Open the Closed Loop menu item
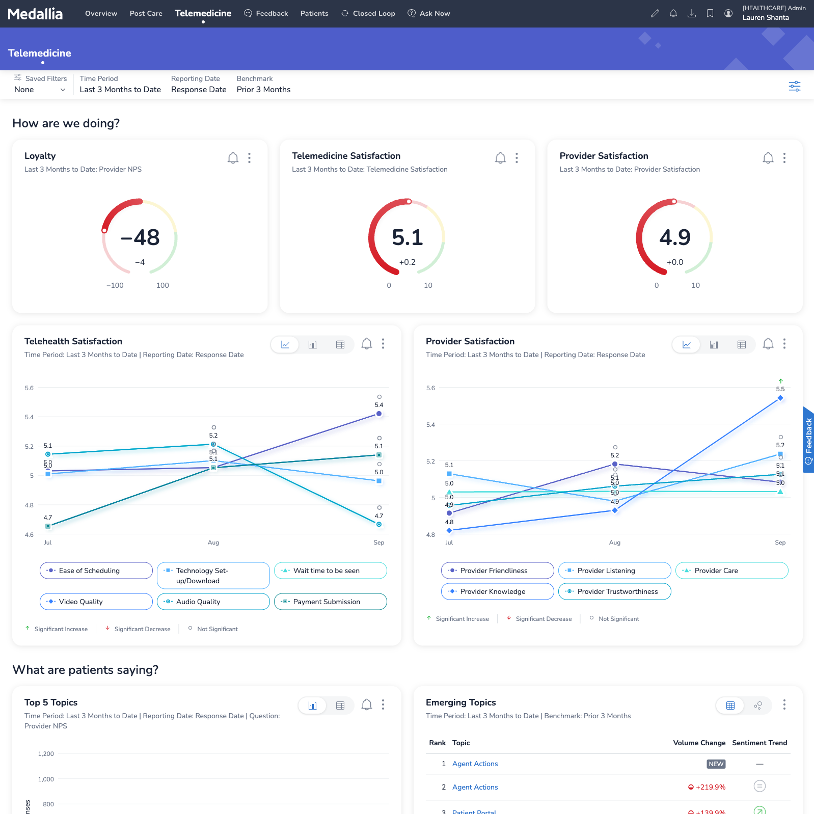 coord(368,14)
